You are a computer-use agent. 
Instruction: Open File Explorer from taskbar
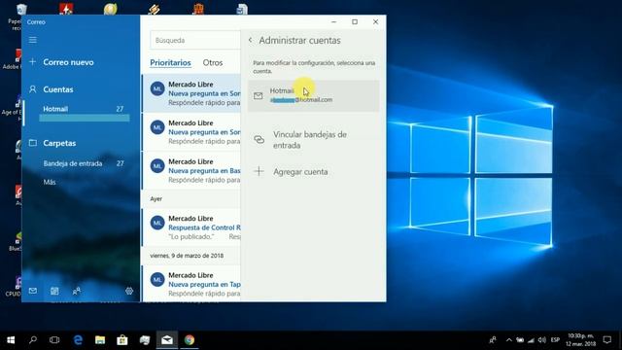(100, 340)
